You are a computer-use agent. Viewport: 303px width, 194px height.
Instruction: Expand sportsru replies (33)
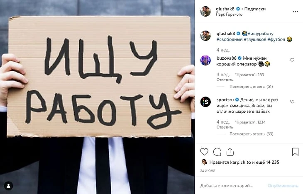[x=251, y=134]
